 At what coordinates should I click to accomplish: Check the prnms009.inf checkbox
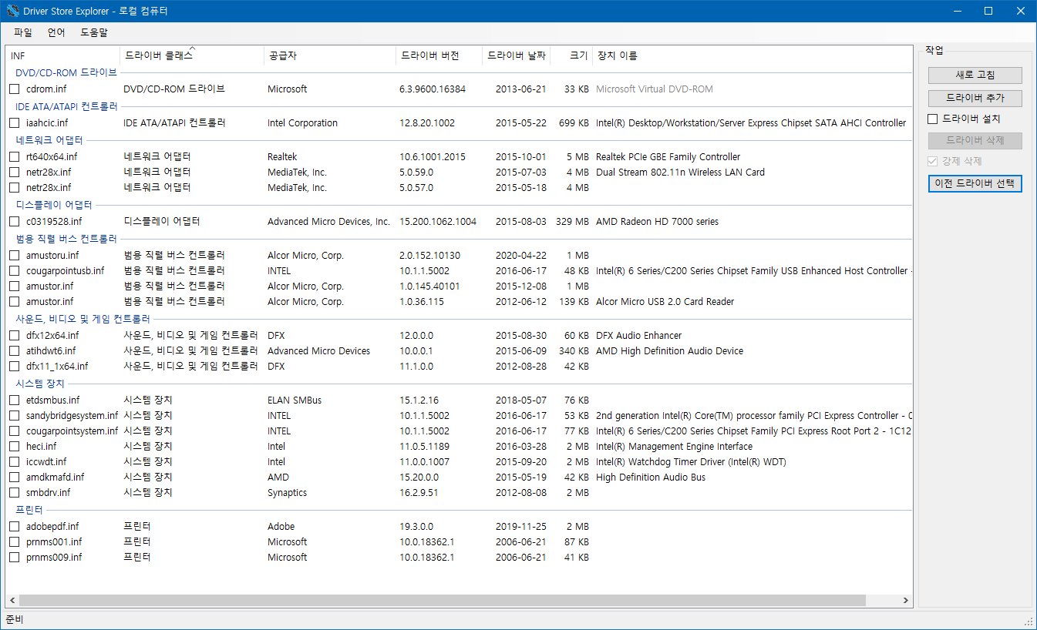[15, 558]
